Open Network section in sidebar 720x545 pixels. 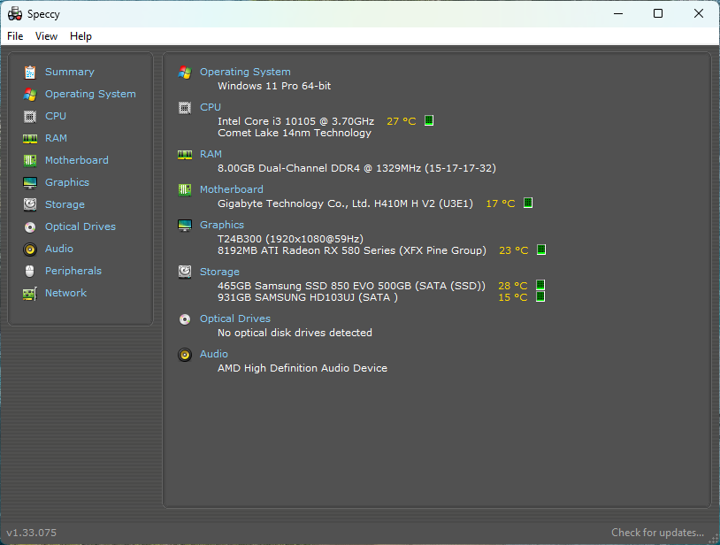65,293
